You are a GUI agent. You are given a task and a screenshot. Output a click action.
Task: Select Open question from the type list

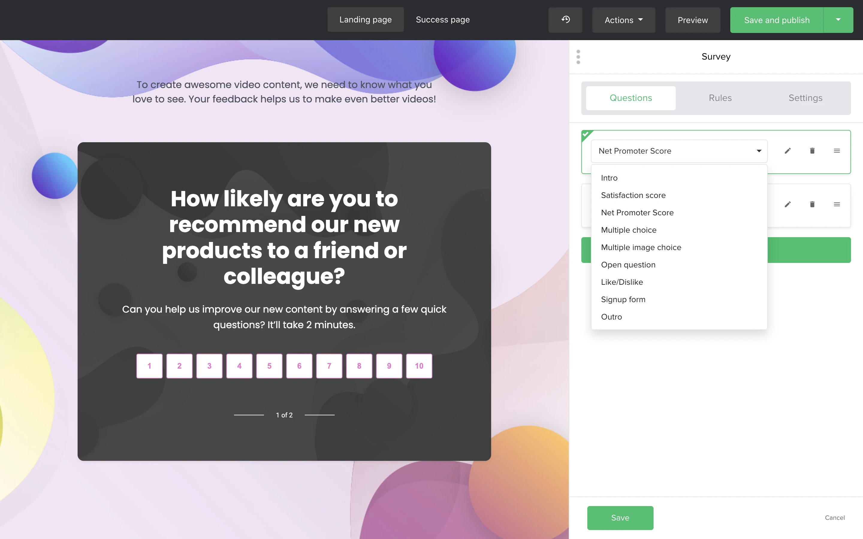pyautogui.click(x=628, y=265)
